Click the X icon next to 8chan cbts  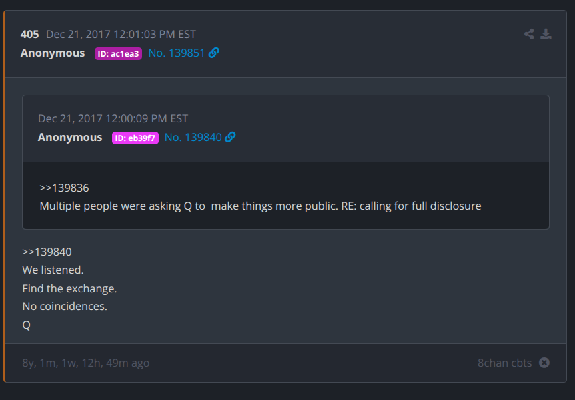pyautogui.click(x=544, y=363)
